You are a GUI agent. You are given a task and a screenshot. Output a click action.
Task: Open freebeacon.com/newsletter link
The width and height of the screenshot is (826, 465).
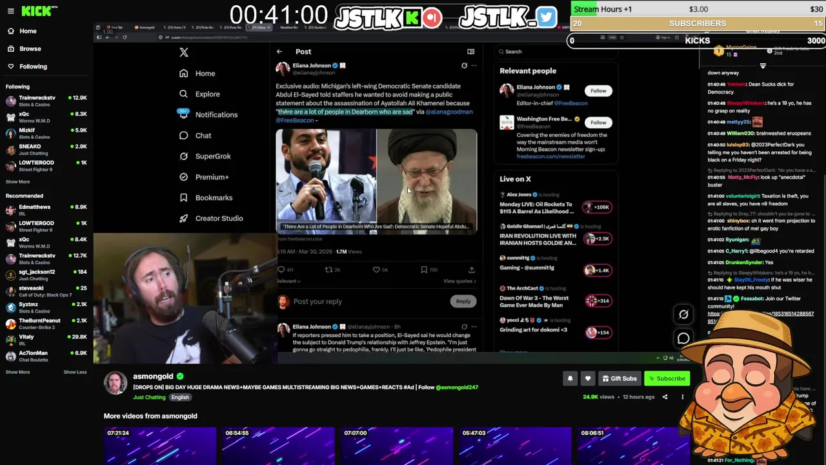point(550,156)
